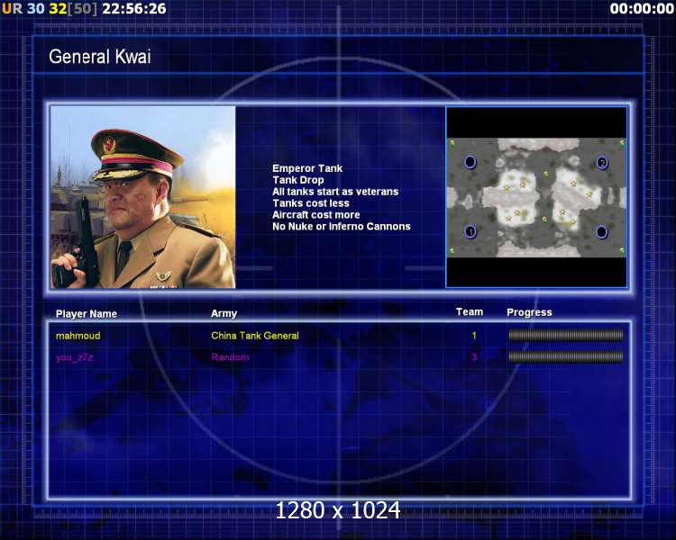Image resolution: width=676 pixels, height=540 pixels.
Task: Click the 'Team' column header
Action: click(470, 312)
